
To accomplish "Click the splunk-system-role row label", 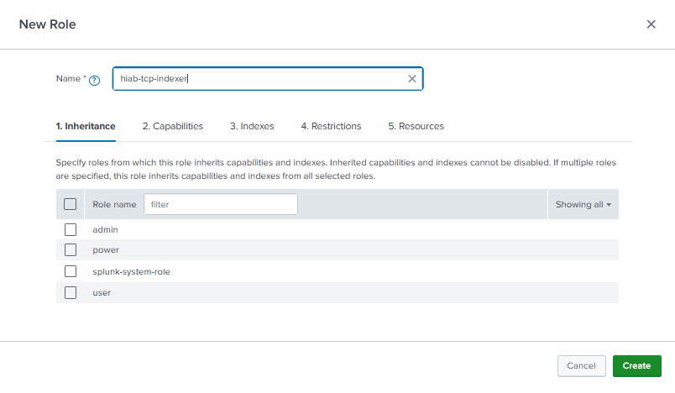I will click(131, 271).
